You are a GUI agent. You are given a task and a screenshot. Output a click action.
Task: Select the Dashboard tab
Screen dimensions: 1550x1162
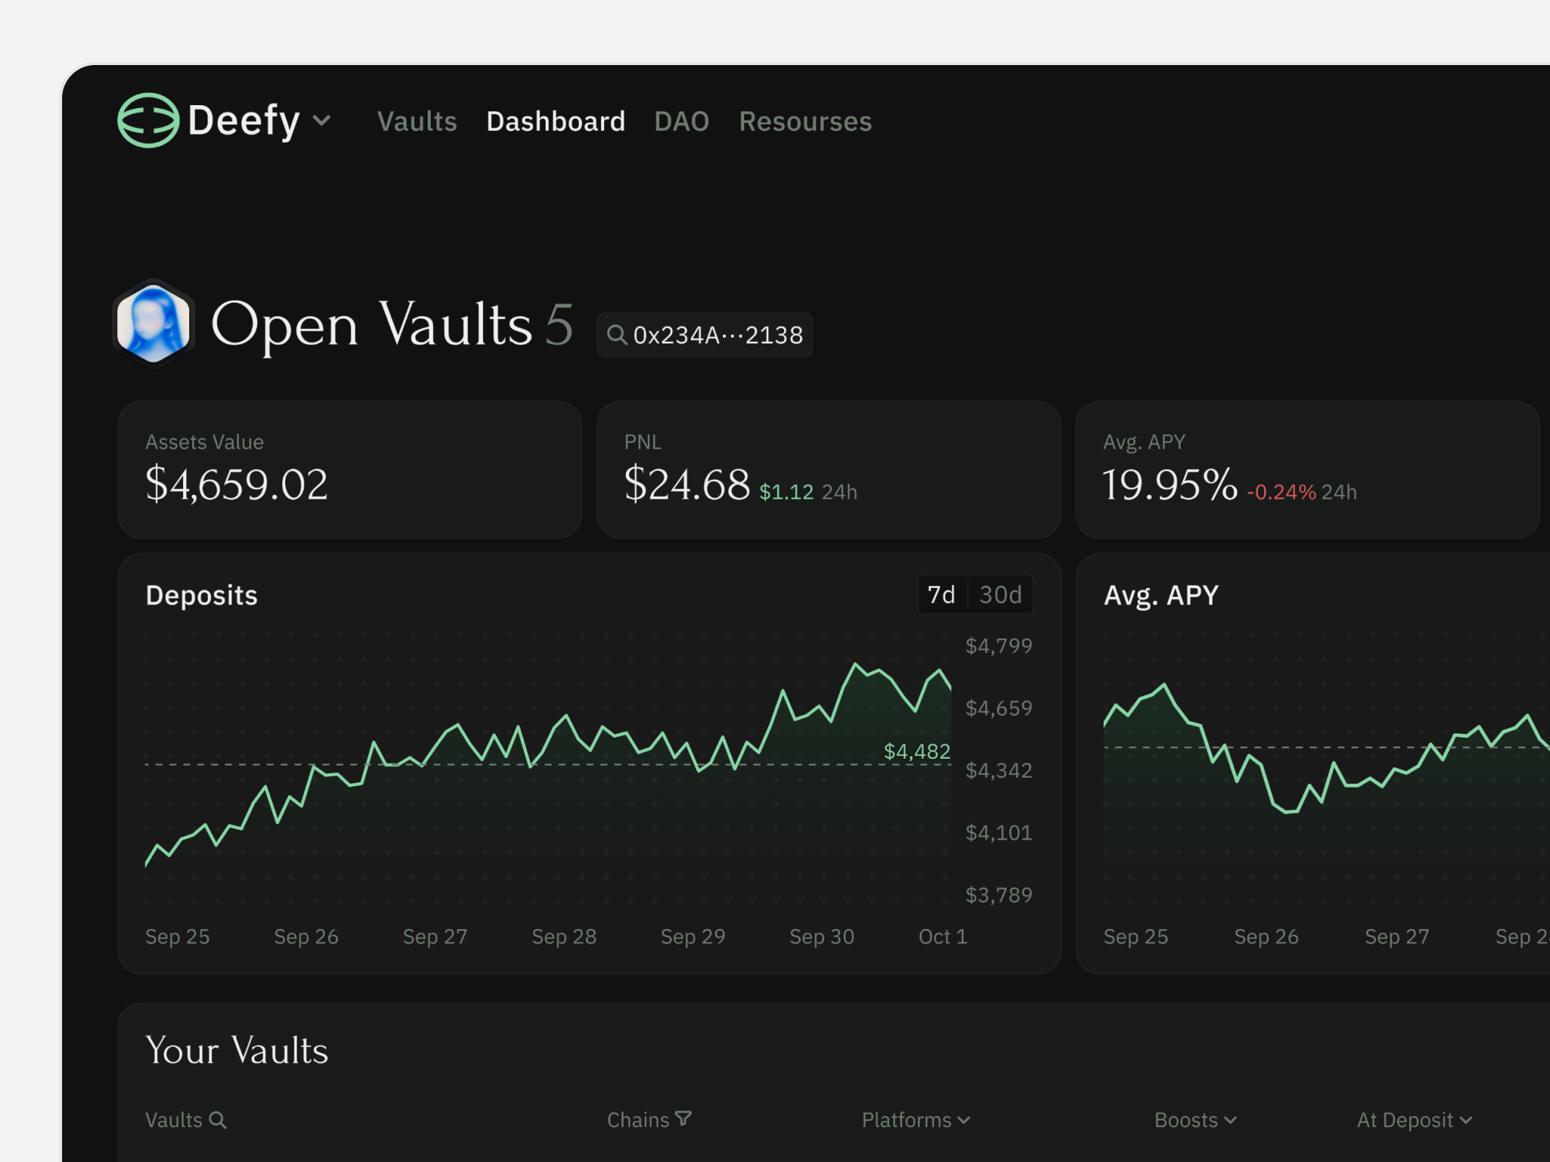click(556, 122)
